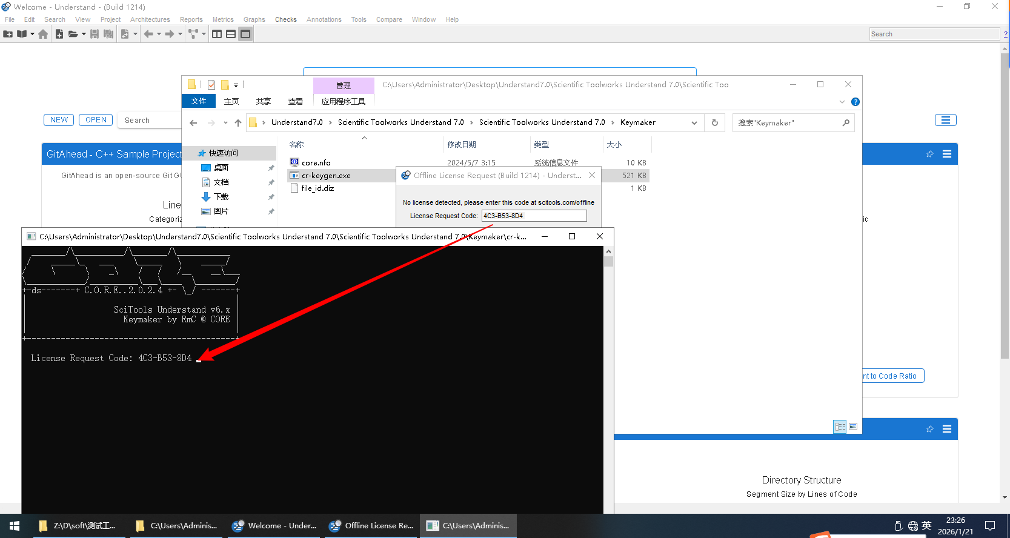Screen dimensions: 1010x538
Task: Expand the Explorer ribbon chevron
Action: (842, 102)
